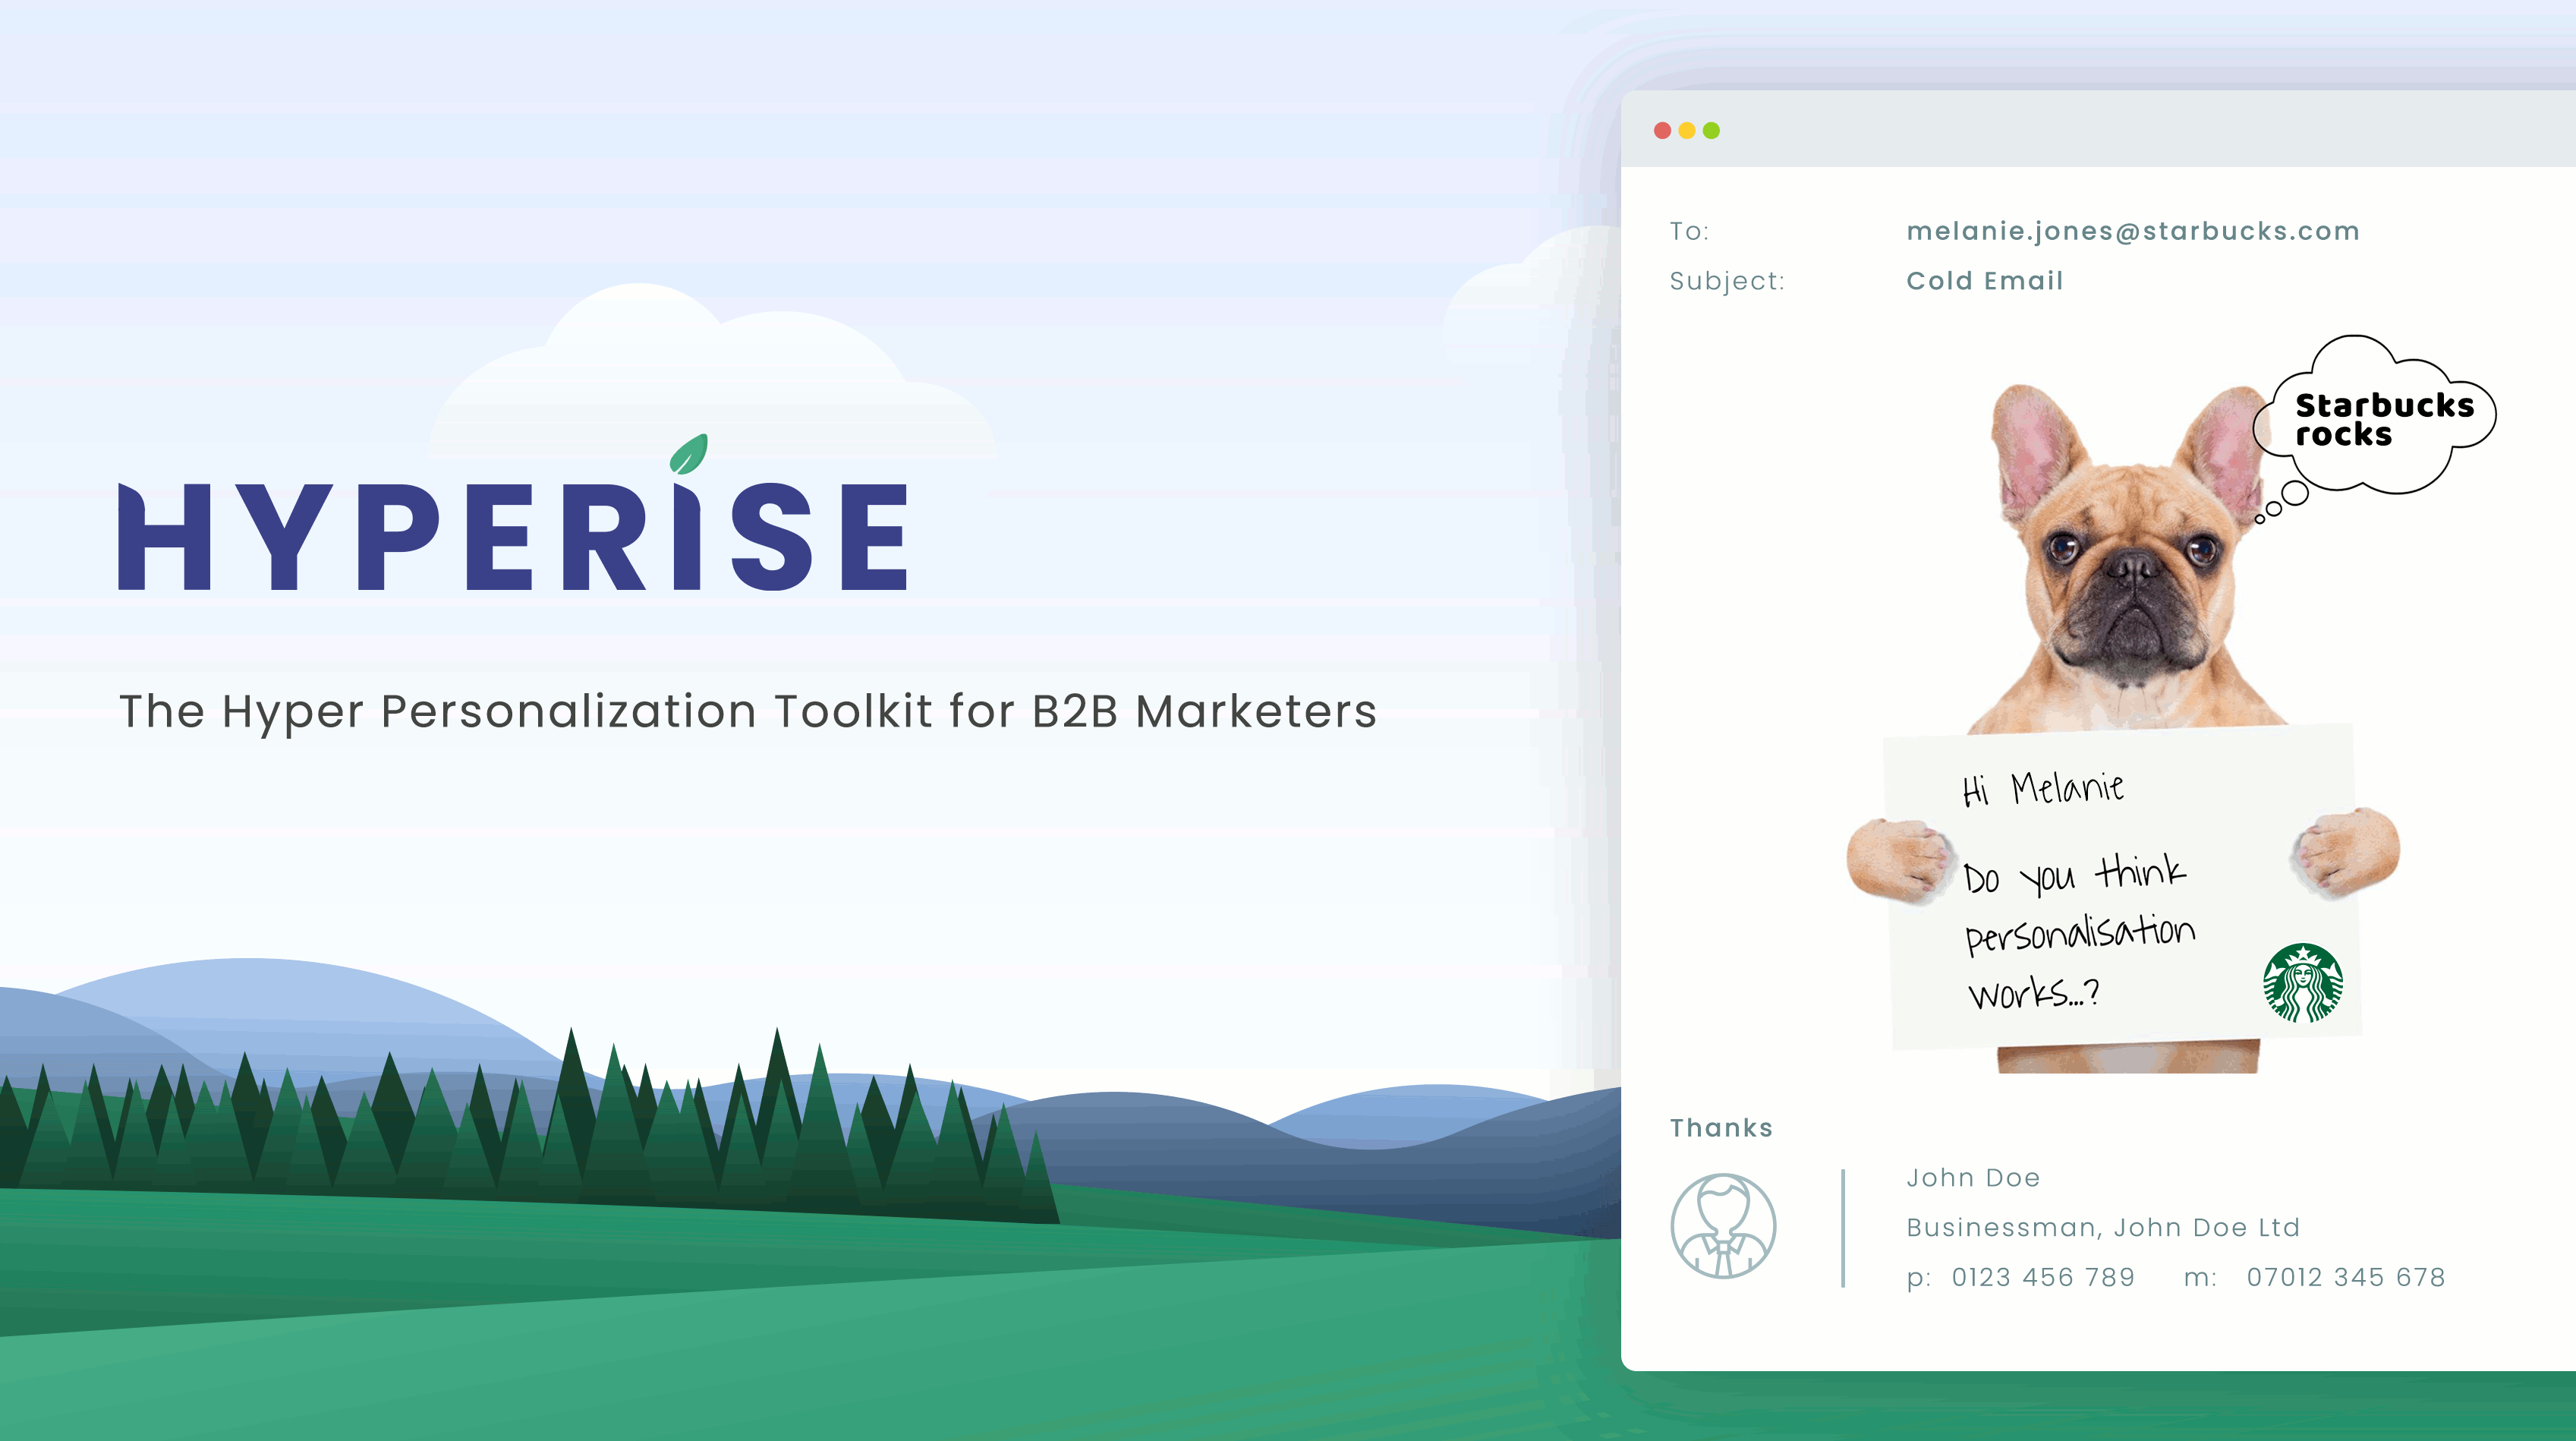Viewport: 2576px width, 1441px height.
Task: Click the green maximize dot in email window
Action: (1711, 131)
